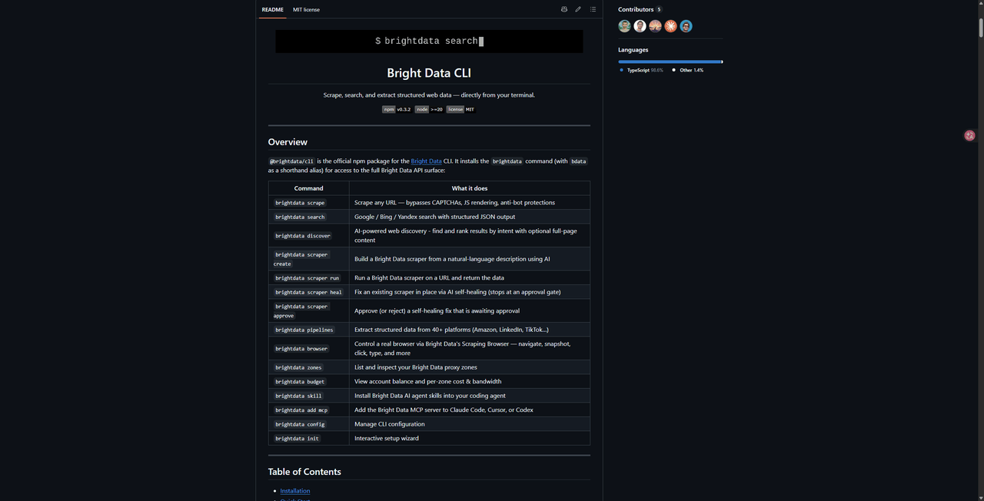Click 'Google / Bing / Yandex search' description

[435, 217]
